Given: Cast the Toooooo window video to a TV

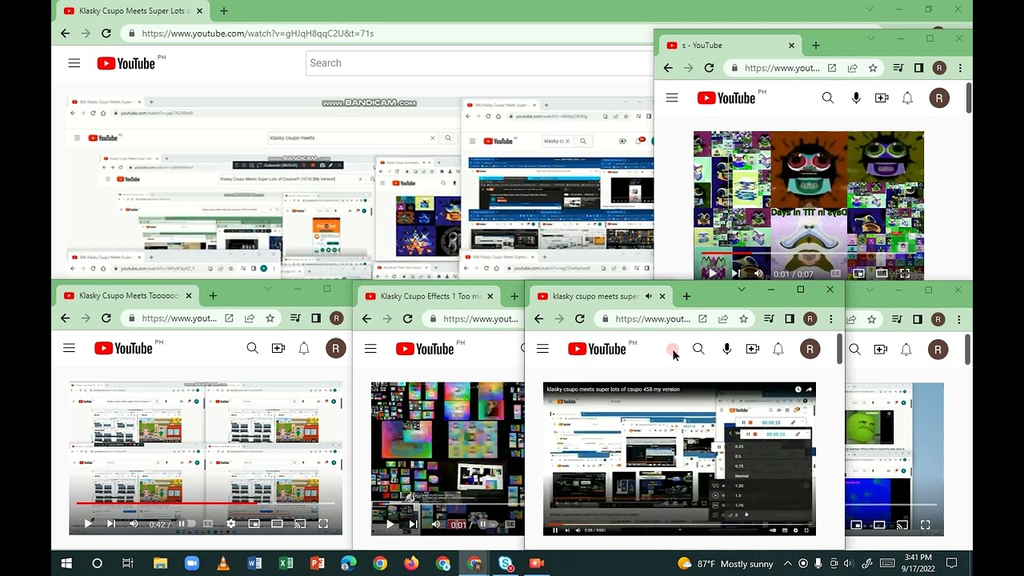Looking at the screenshot, I should click(x=300, y=524).
